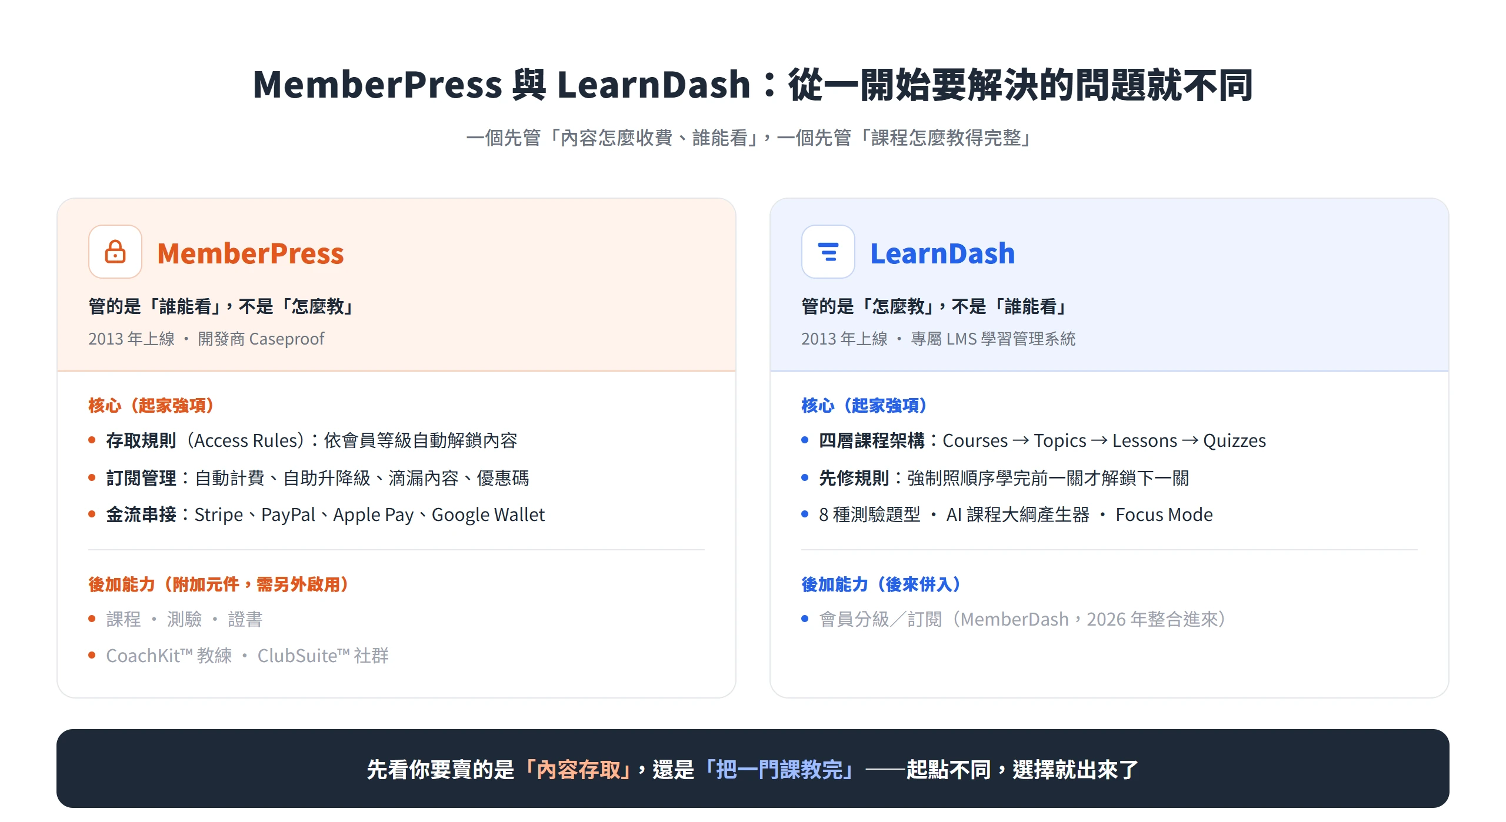Click '2013 年上線 · 開發商 Caseproof'
Image resolution: width=1506 pixels, height=822 pixels.
pos(206,339)
